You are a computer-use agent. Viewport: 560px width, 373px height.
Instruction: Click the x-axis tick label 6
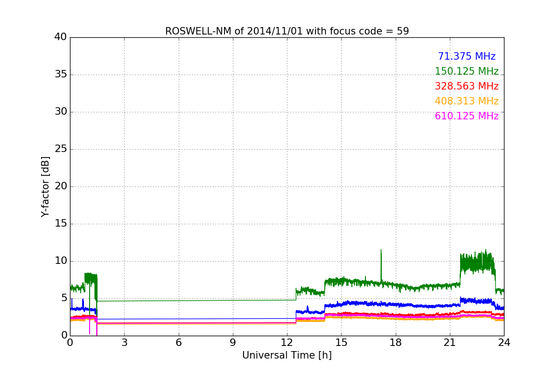pyautogui.click(x=179, y=343)
